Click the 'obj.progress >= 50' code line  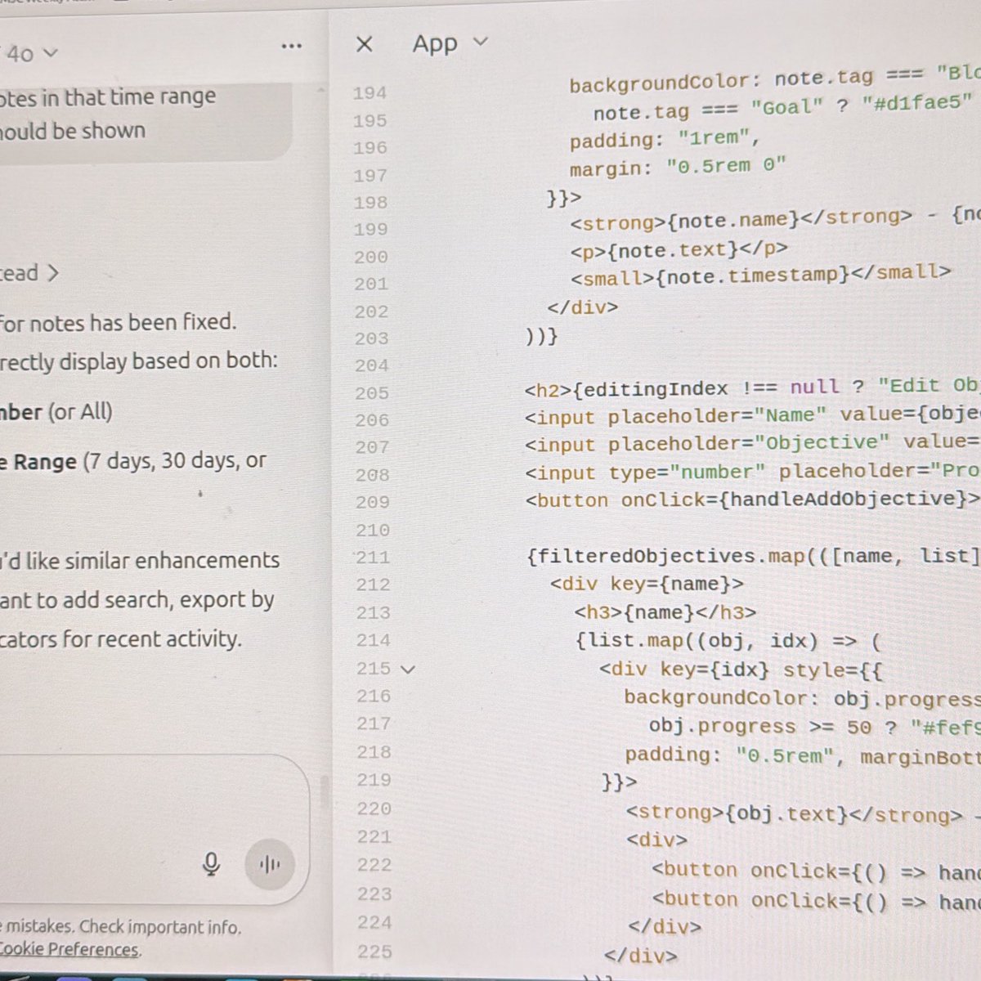pos(814,727)
